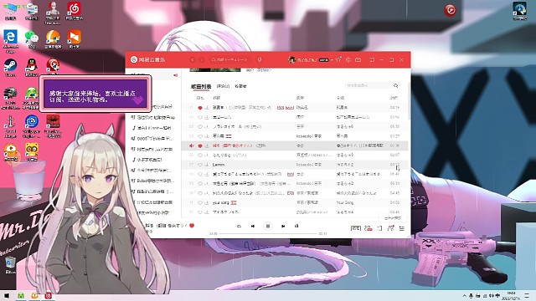Open the sound effects icon in player bar
The height and width of the screenshot is (301, 536).
pos(368,228)
